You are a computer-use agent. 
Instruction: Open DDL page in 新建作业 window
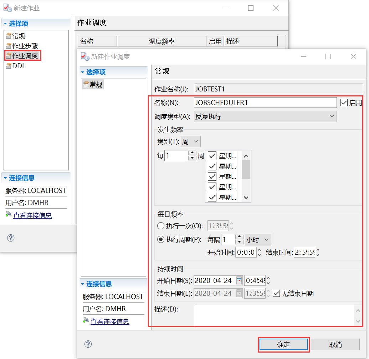16,66
